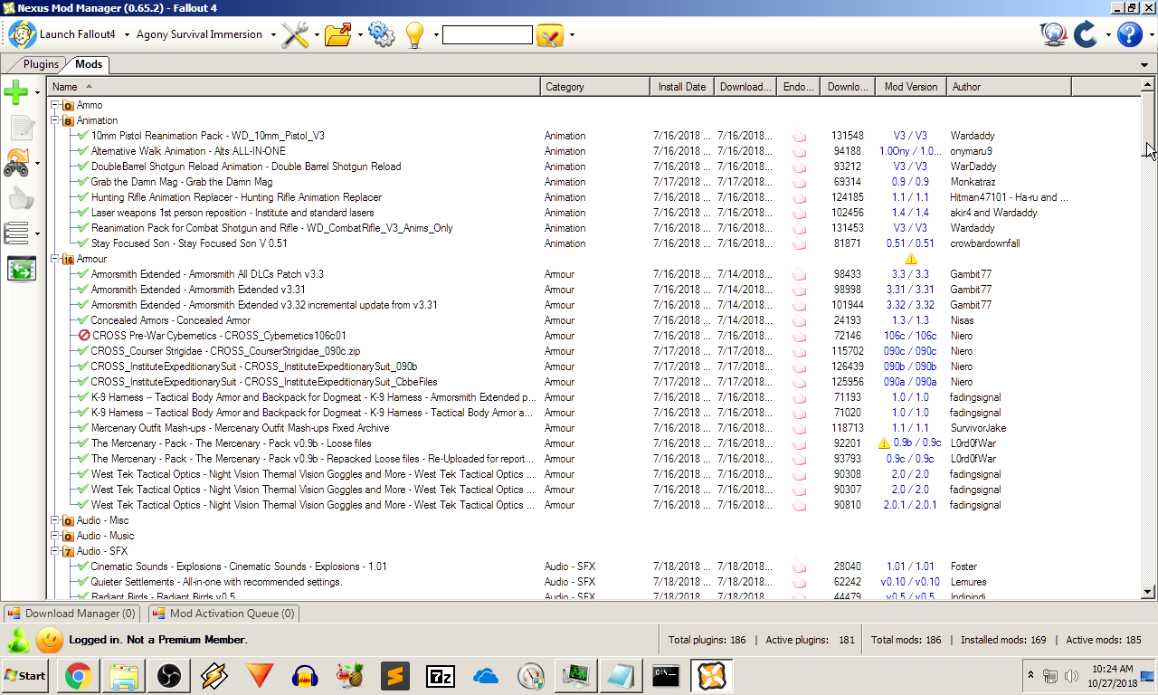Toggle checkmark for Grab the Damn Mag

click(x=83, y=182)
